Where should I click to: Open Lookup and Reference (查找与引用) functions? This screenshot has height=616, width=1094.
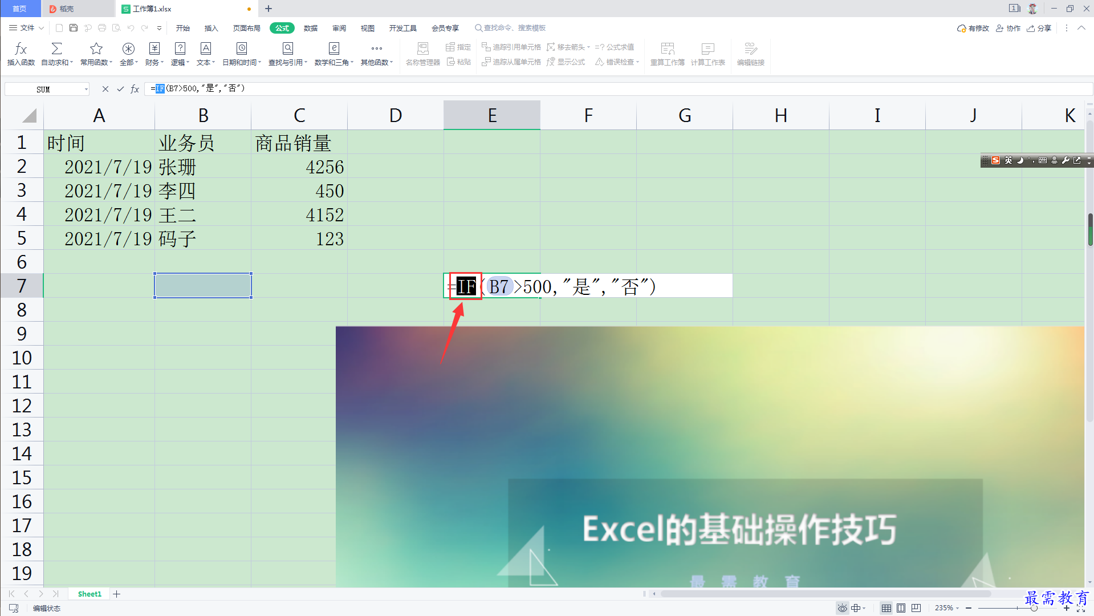pos(288,54)
